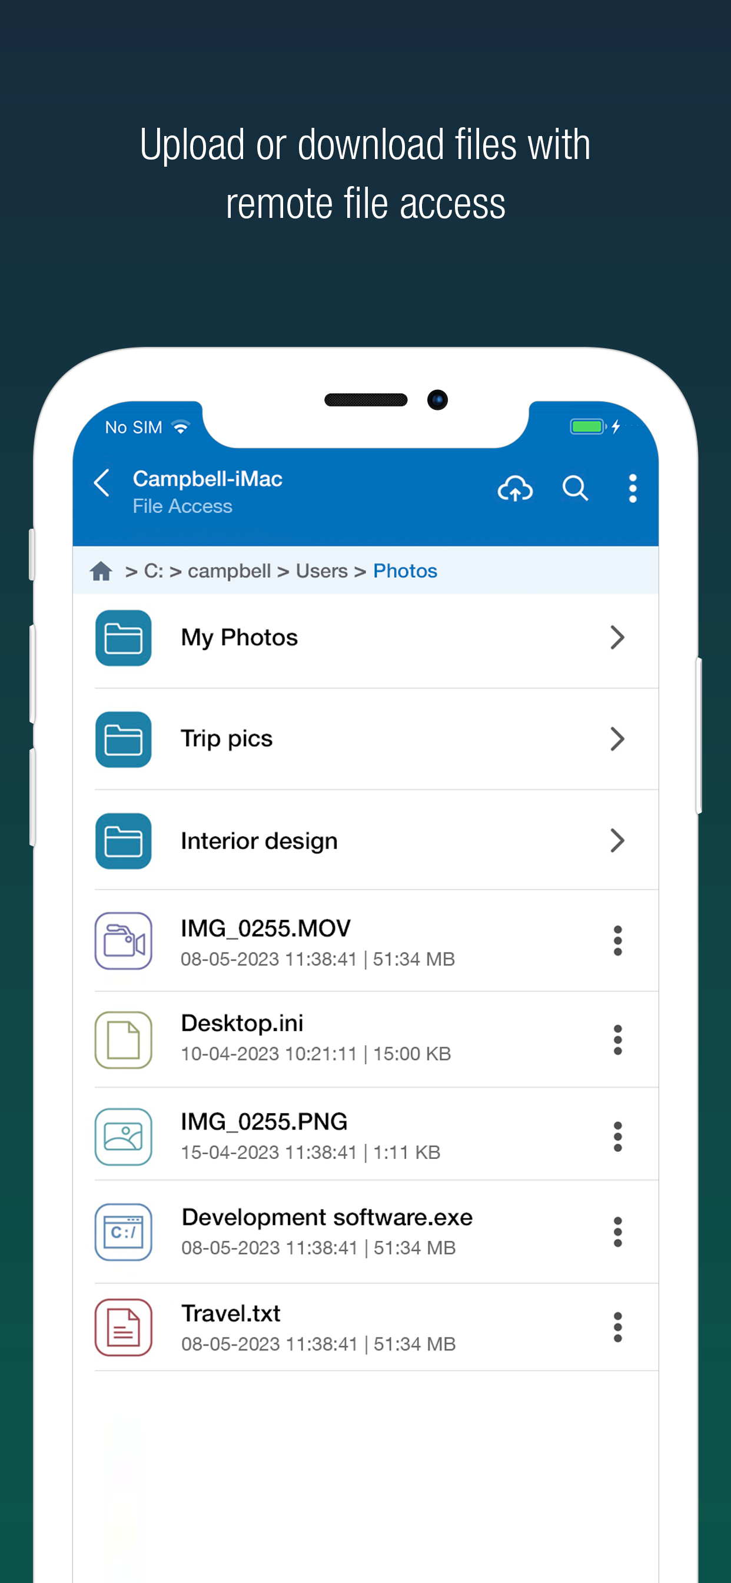Screen dimensions: 731x1583
Task: Open the Interior design folder name
Action: pyautogui.click(x=259, y=840)
